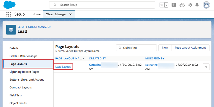Click the Modified By column header

click(x=155, y=59)
